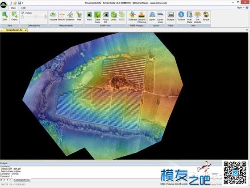The image size is (250, 188).
Task: Choose the Distance measurement tool
Action: pos(70,16)
